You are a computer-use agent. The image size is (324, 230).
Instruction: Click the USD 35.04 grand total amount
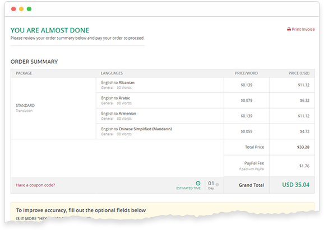click(295, 185)
